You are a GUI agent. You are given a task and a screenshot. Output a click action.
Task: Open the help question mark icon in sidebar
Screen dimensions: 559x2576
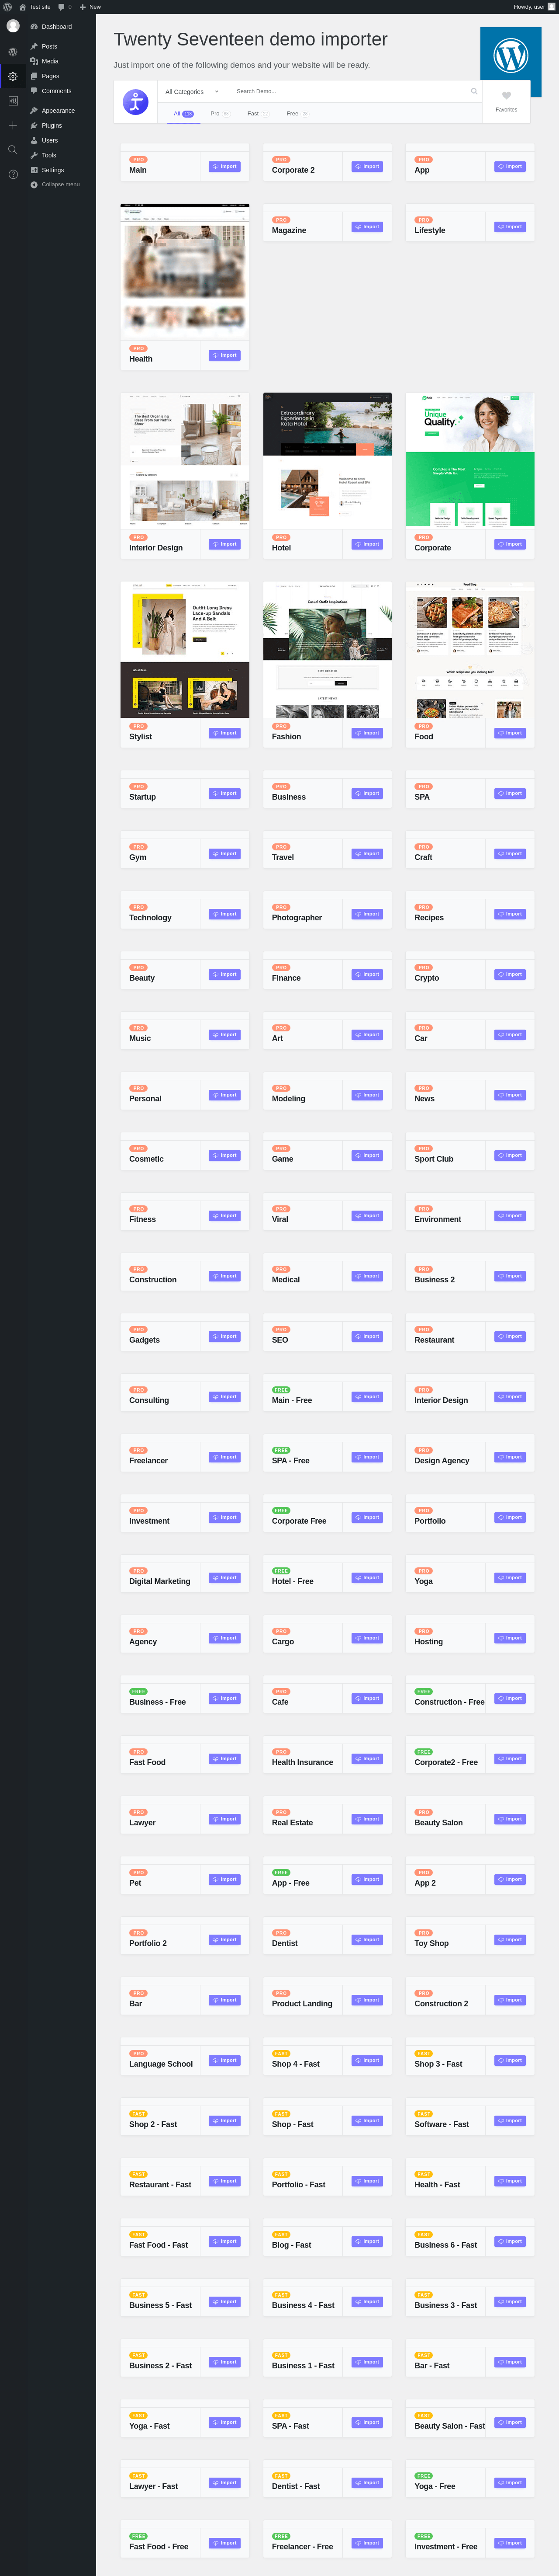coord(13,174)
